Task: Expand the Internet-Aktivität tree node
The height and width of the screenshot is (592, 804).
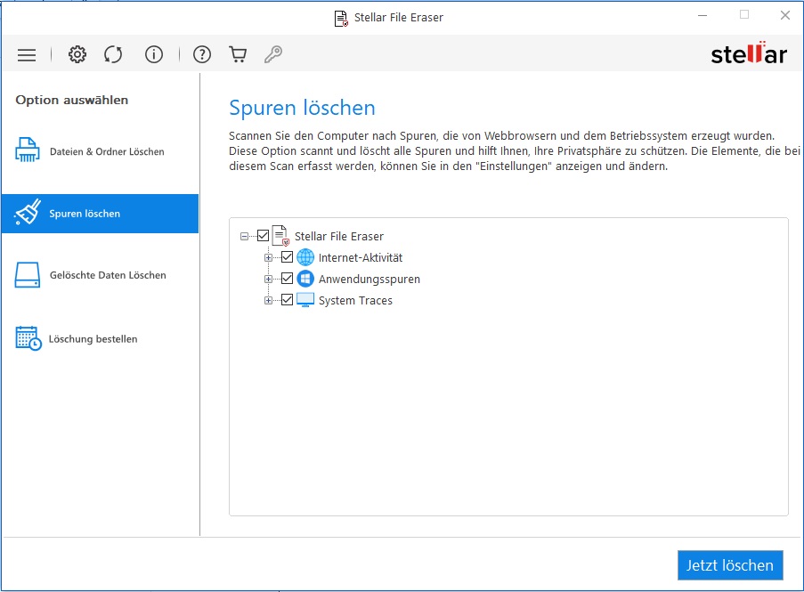Action: tap(268, 257)
